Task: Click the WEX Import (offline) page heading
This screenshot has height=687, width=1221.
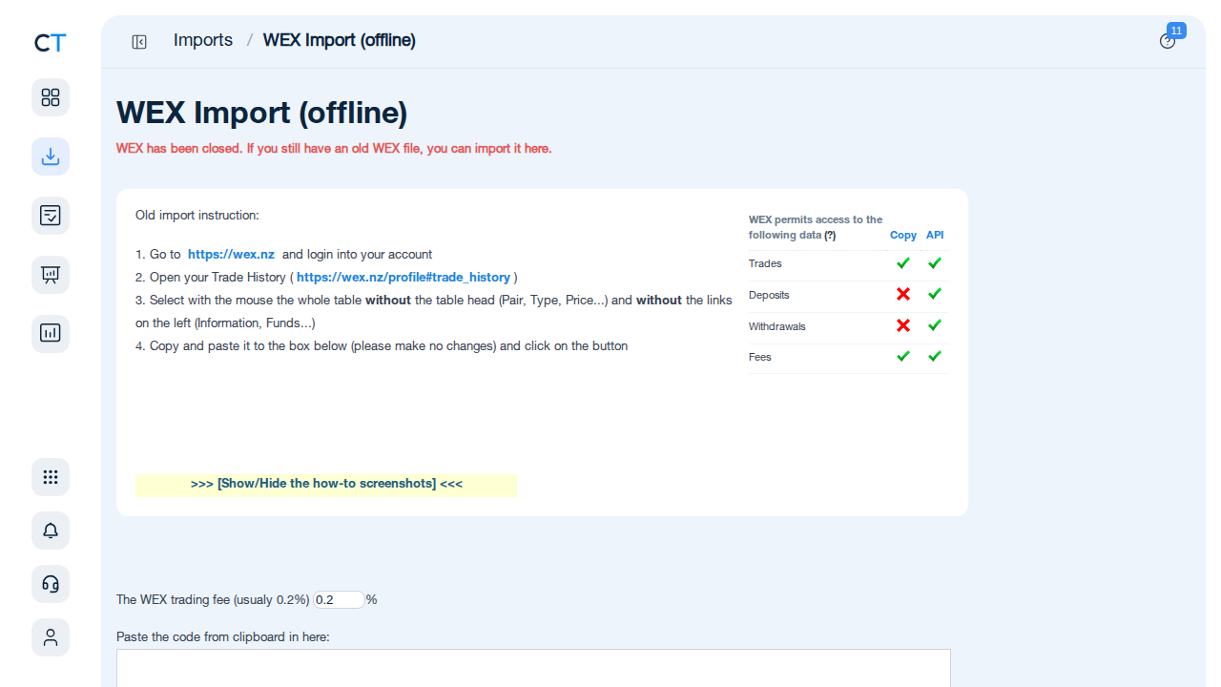Action: [262, 113]
